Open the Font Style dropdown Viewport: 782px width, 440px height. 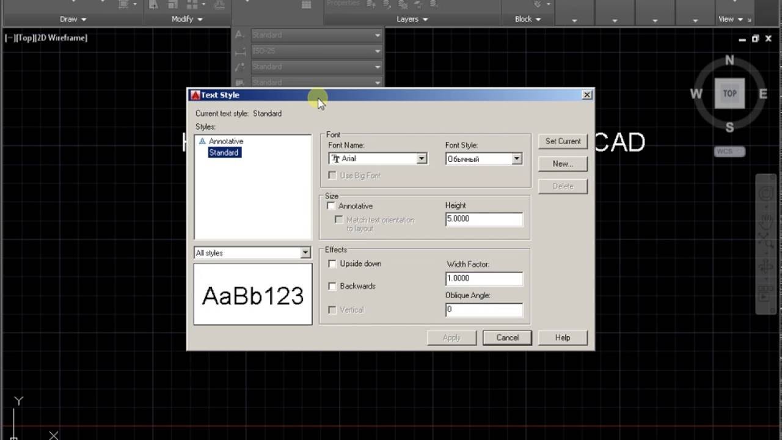click(517, 159)
